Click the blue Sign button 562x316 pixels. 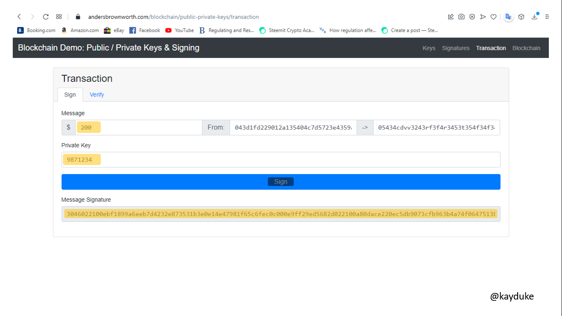click(x=281, y=182)
